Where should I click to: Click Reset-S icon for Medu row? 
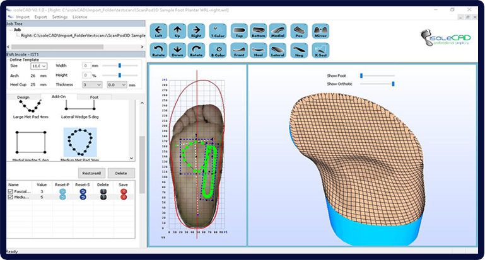[83, 197]
